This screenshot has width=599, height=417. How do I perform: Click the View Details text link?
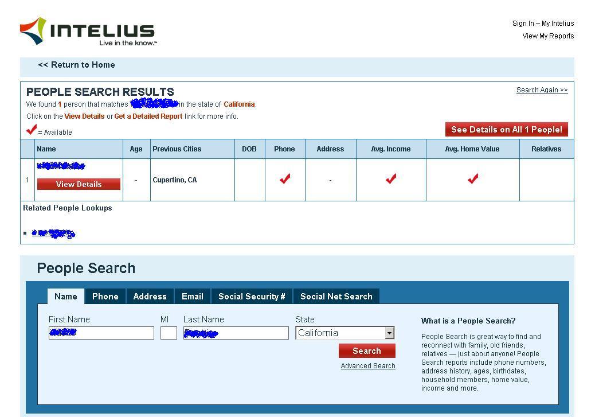(84, 116)
